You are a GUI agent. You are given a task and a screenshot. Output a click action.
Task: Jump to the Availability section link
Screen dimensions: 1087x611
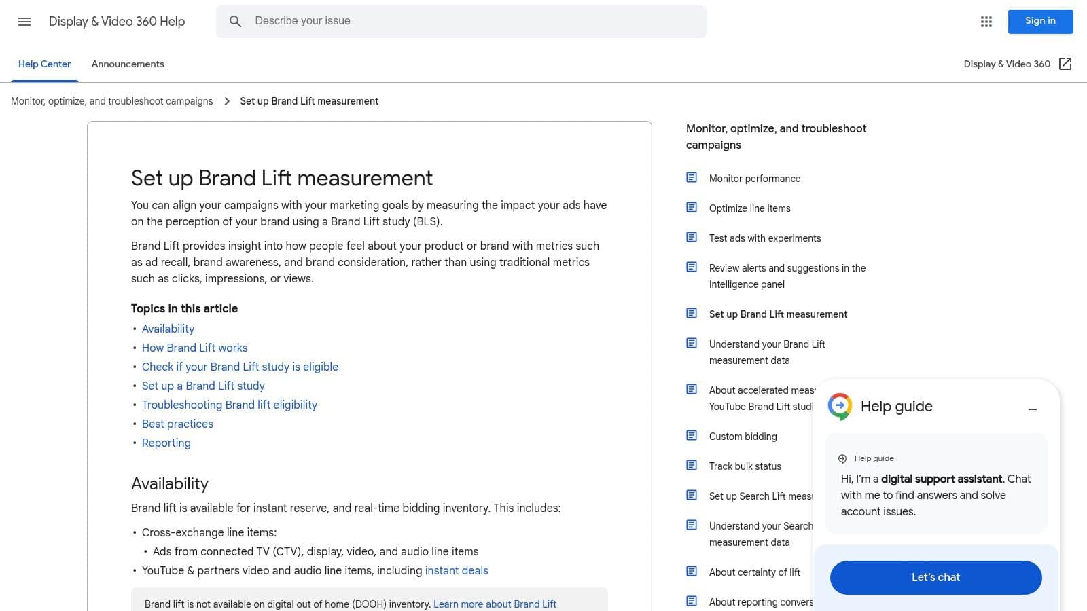point(168,329)
